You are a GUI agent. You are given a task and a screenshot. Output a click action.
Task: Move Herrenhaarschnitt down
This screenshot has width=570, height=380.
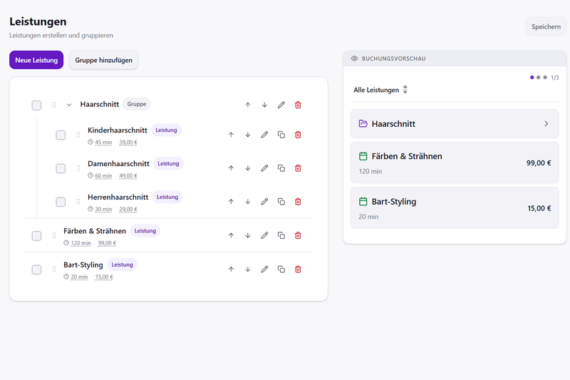point(247,202)
